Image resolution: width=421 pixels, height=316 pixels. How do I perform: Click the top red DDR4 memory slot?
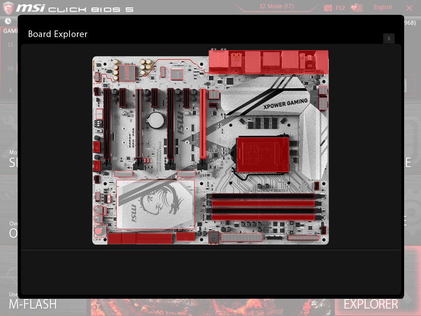(x=263, y=203)
